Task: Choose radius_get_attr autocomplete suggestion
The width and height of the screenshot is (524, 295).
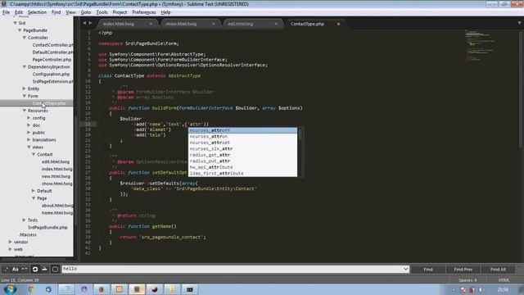Action: (242, 155)
